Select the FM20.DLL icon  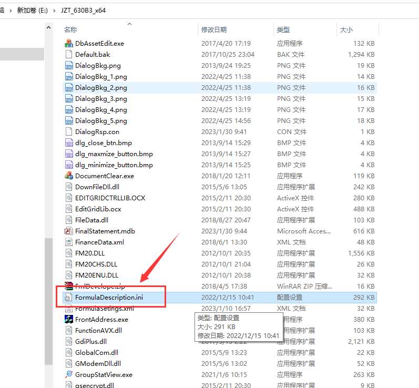69,253
